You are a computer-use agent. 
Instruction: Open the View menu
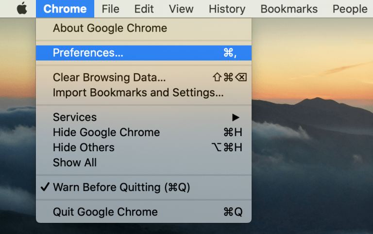coord(181,9)
